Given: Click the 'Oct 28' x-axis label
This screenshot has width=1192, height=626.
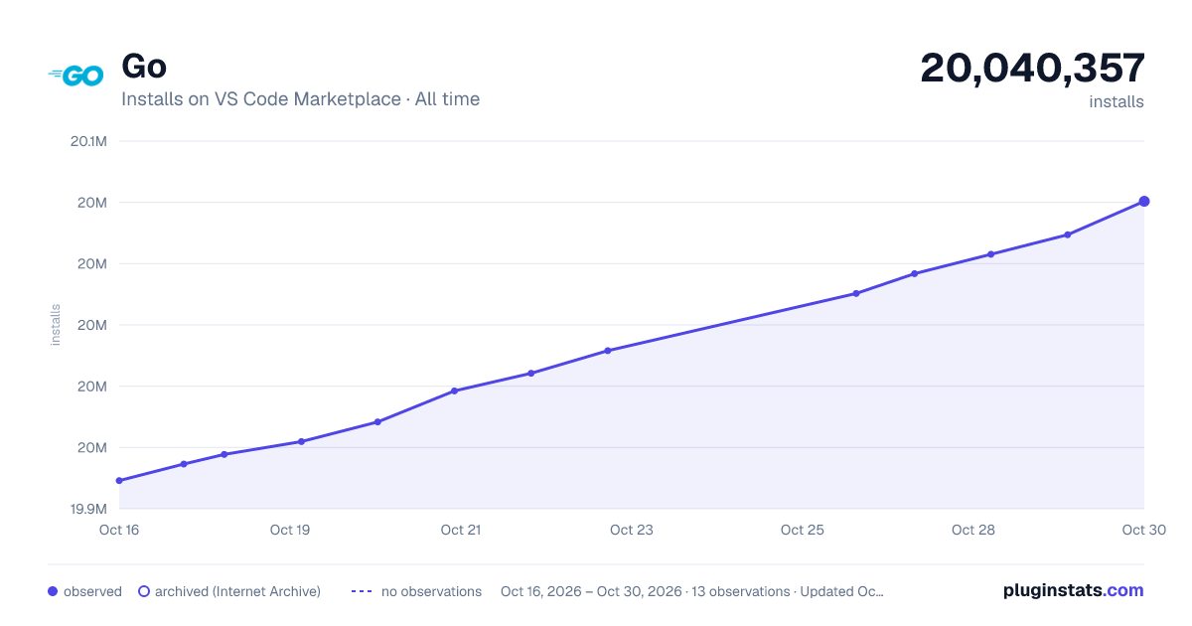Looking at the screenshot, I should coord(973,530).
